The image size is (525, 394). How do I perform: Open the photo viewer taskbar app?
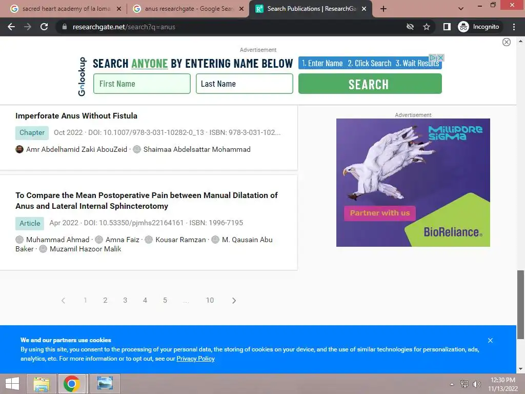point(105,384)
